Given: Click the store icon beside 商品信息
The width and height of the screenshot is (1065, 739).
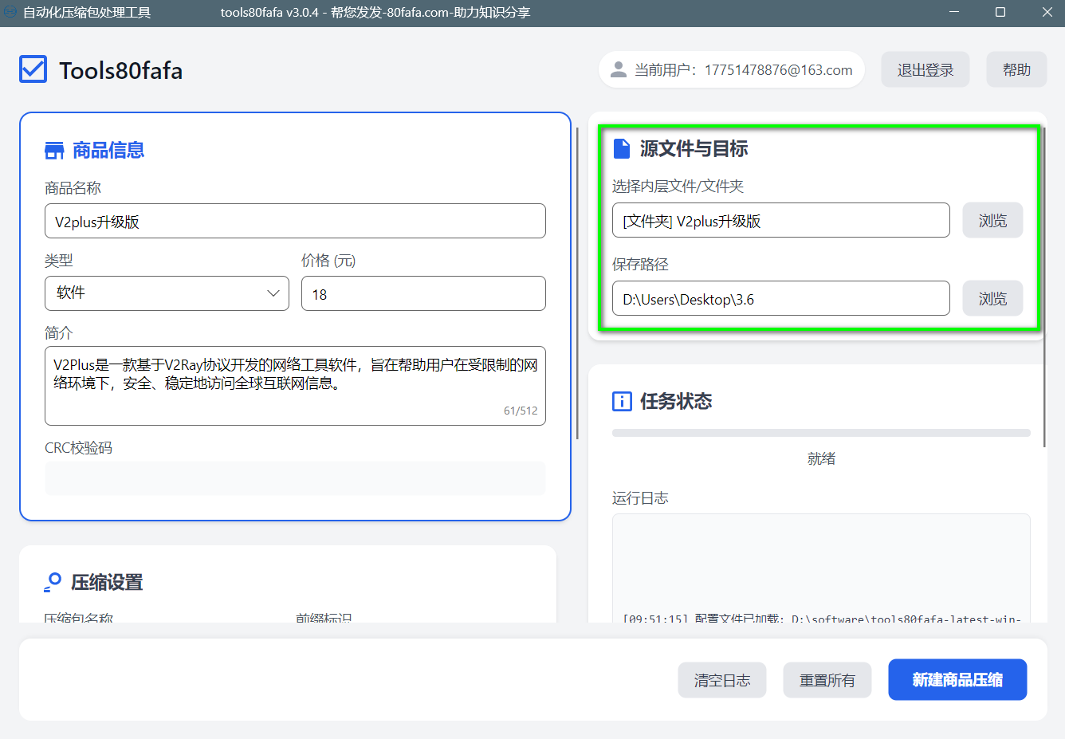Looking at the screenshot, I should [54, 151].
